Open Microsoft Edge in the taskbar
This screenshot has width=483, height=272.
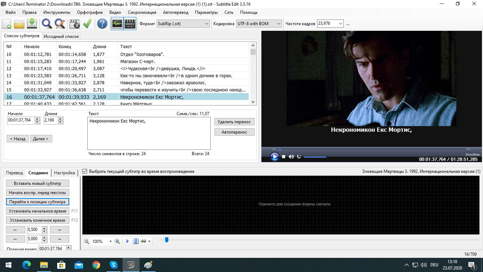coord(26,265)
